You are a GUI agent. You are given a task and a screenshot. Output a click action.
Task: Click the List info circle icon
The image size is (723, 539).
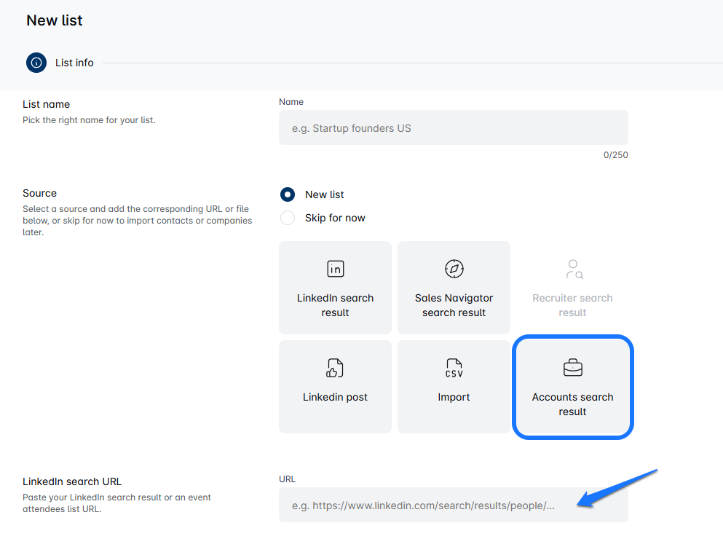(x=36, y=63)
